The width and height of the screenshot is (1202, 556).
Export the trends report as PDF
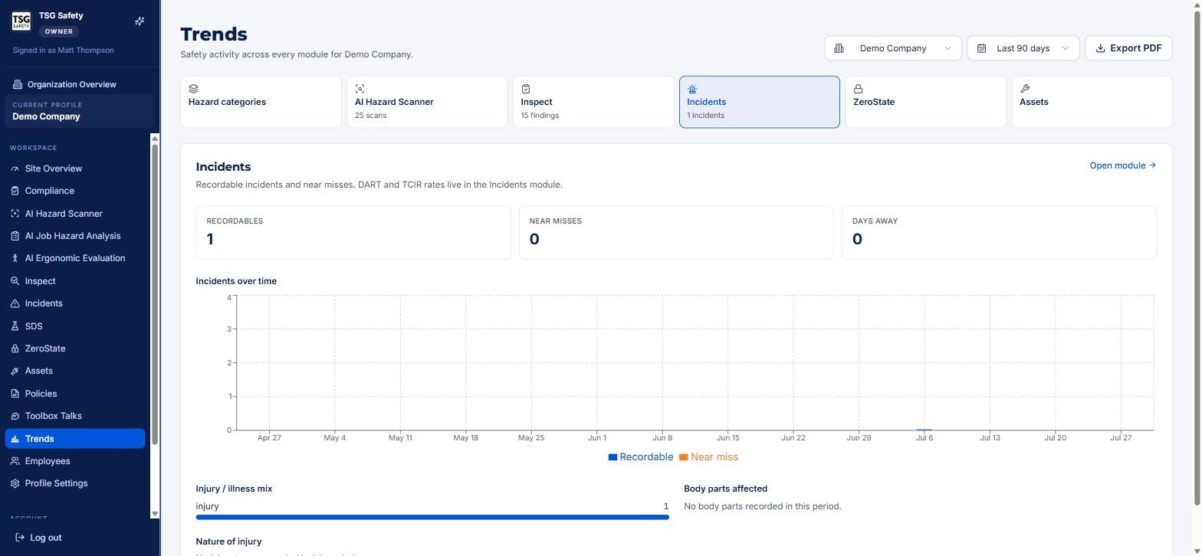(1128, 48)
